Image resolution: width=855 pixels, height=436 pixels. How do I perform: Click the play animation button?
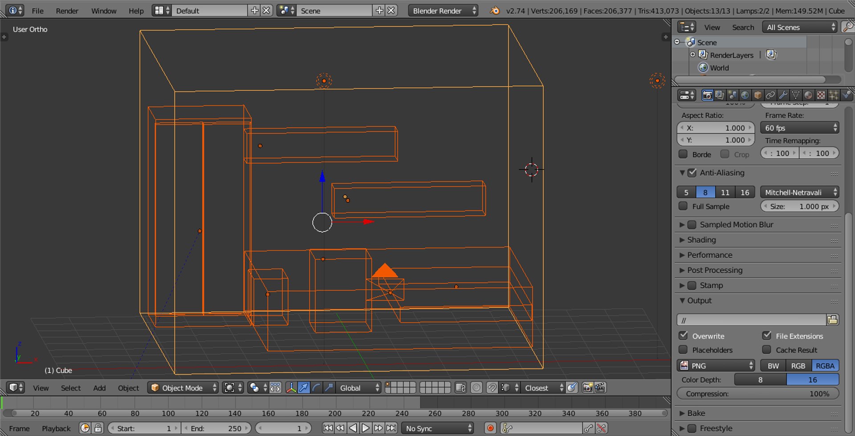coord(366,428)
